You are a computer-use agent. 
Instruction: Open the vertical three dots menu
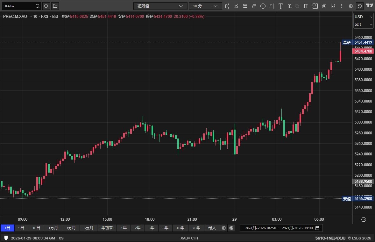click(342, 6)
